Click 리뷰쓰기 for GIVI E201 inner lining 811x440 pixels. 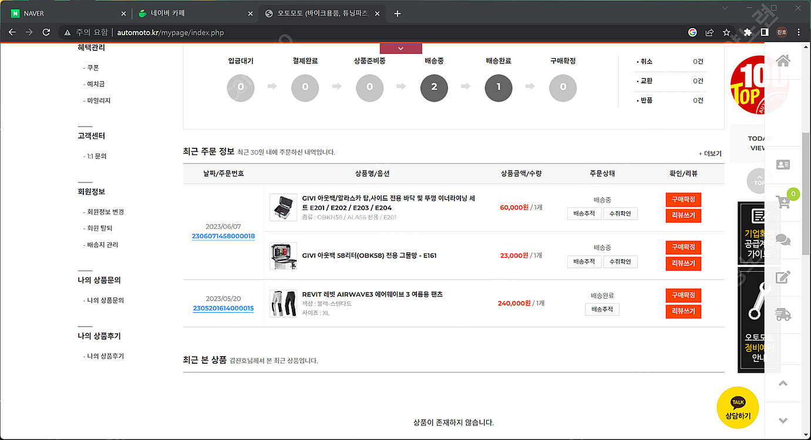684,216
